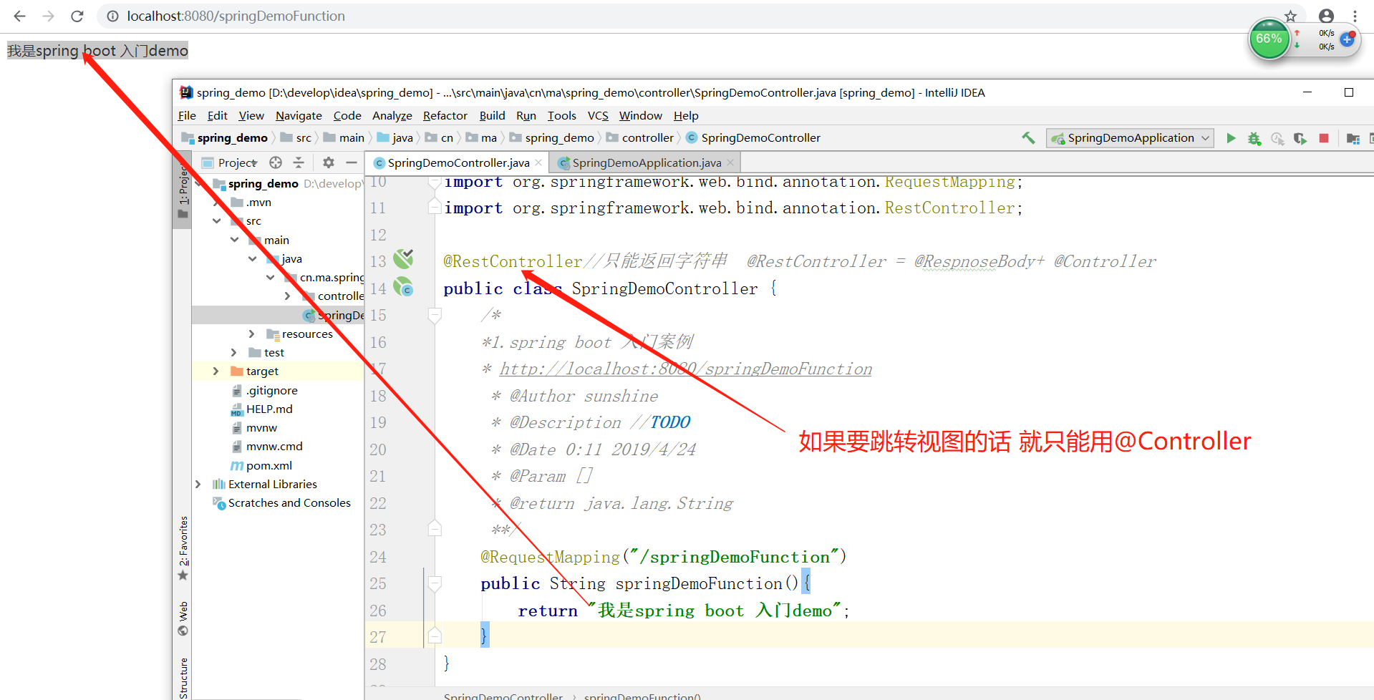Click Spring class gutter icon on line 14
The image size is (1374, 700).
click(x=404, y=287)
